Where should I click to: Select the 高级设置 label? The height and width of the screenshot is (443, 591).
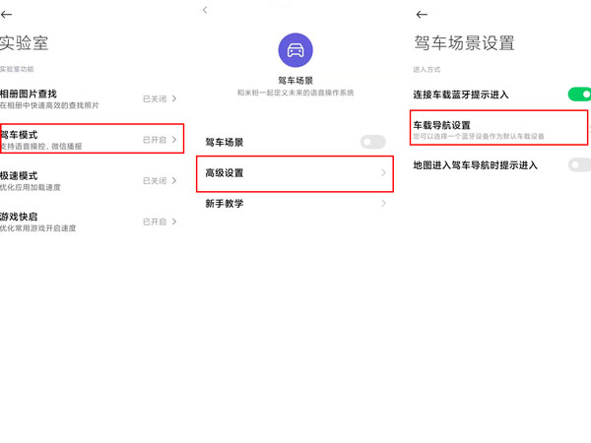click(x=225, y=173)
